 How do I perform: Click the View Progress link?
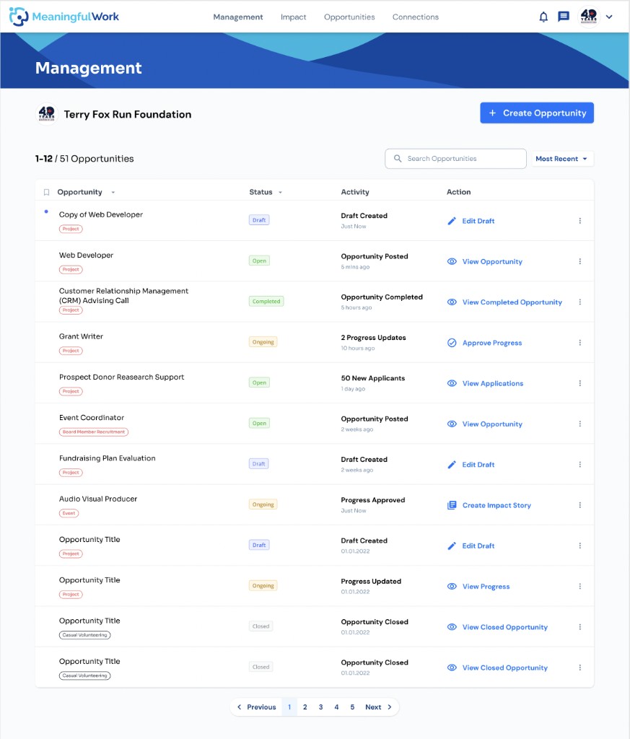478,586
